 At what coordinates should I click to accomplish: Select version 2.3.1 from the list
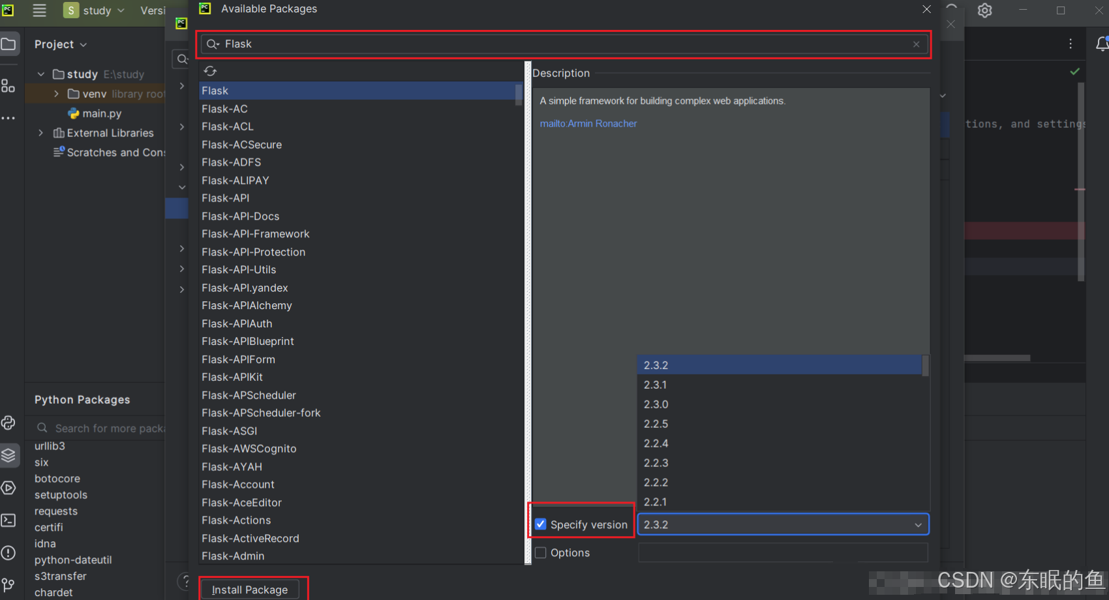(780, 385)
